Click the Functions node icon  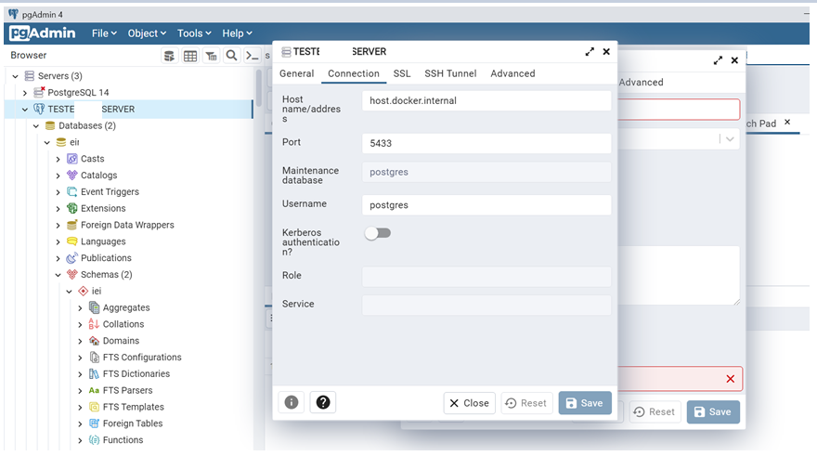click(x=94, y=440)
